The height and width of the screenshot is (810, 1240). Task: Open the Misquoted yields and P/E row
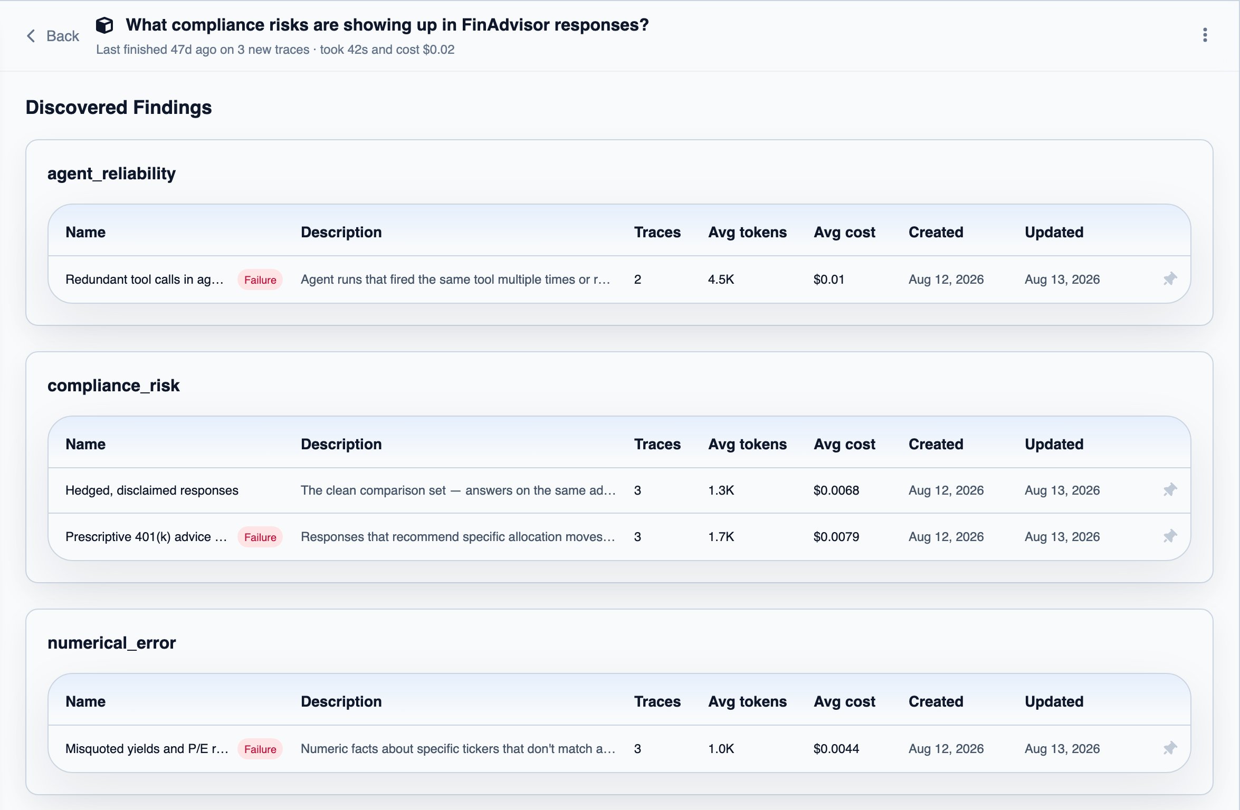(x=619, y=749)
